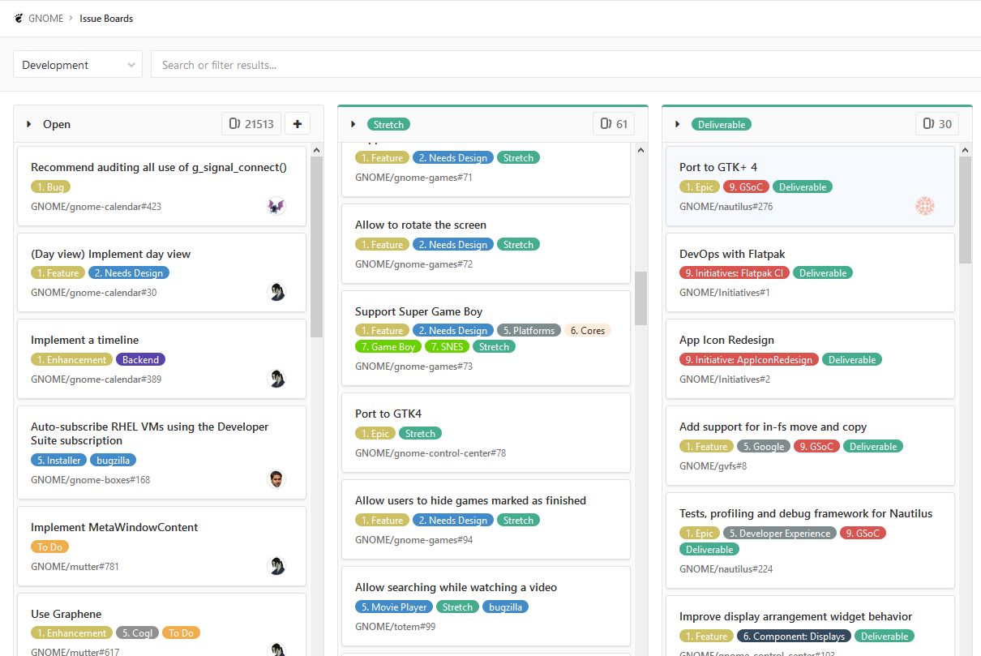
Task: Open assignee avatar on gnome-calendar#423 card
Action: 276,206
